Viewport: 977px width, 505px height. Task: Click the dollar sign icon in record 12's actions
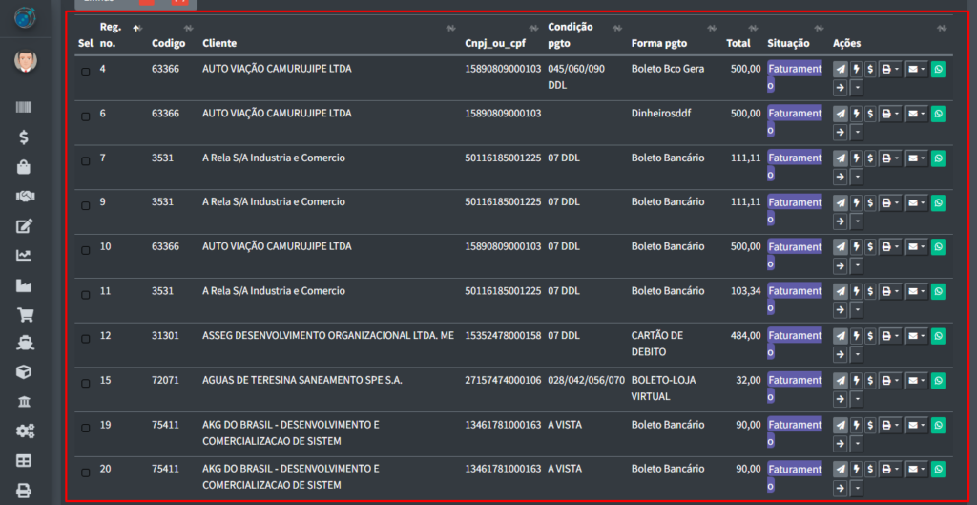point(870,336)
